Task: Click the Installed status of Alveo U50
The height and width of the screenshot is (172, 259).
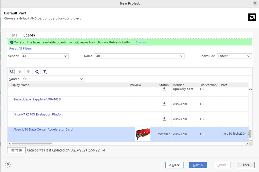Action: tap(164, 134)
